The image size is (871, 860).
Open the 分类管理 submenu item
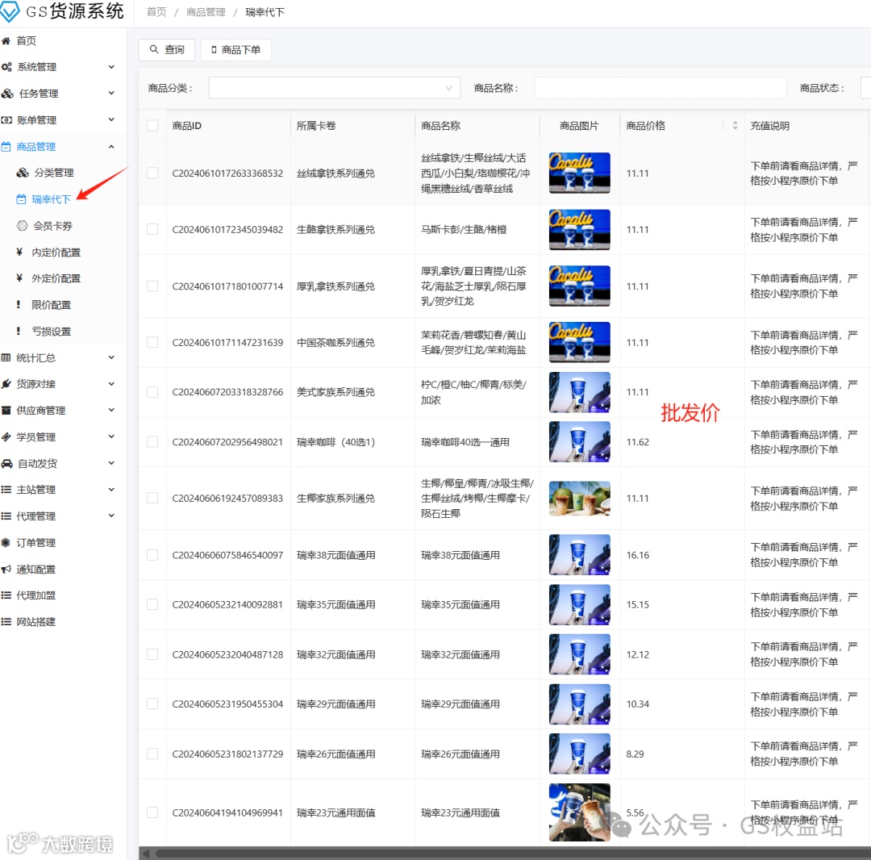pos(53,173)
